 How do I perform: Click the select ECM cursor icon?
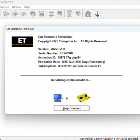60,14
